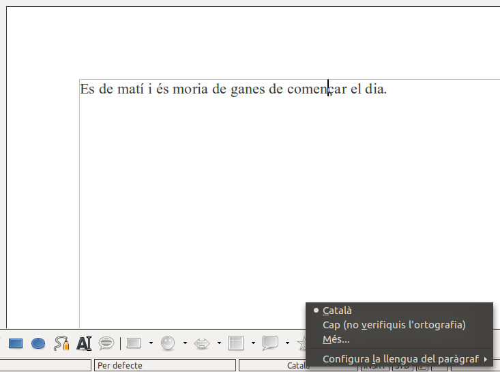This screenshot has width=500, height=372.
Task: Select the Callouts speech bubble tool
Action: (x=106, y=343)
